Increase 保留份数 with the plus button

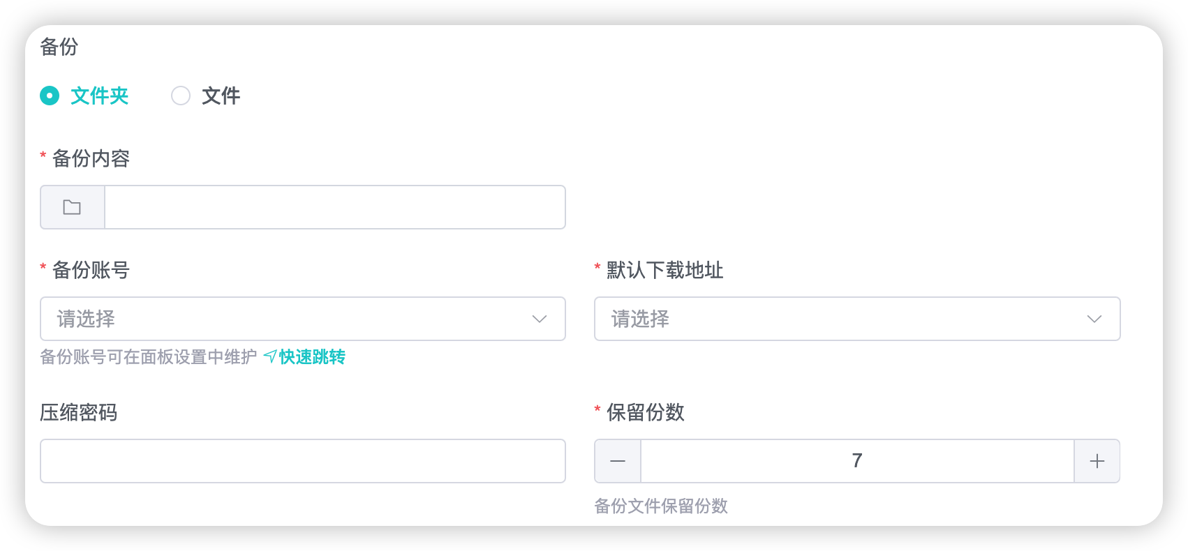pyautogui.click(x=1097, y=461)
